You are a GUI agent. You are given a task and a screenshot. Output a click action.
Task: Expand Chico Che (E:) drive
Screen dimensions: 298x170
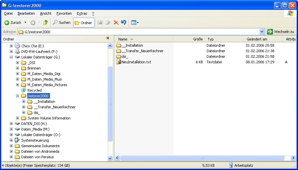point(11,46)
